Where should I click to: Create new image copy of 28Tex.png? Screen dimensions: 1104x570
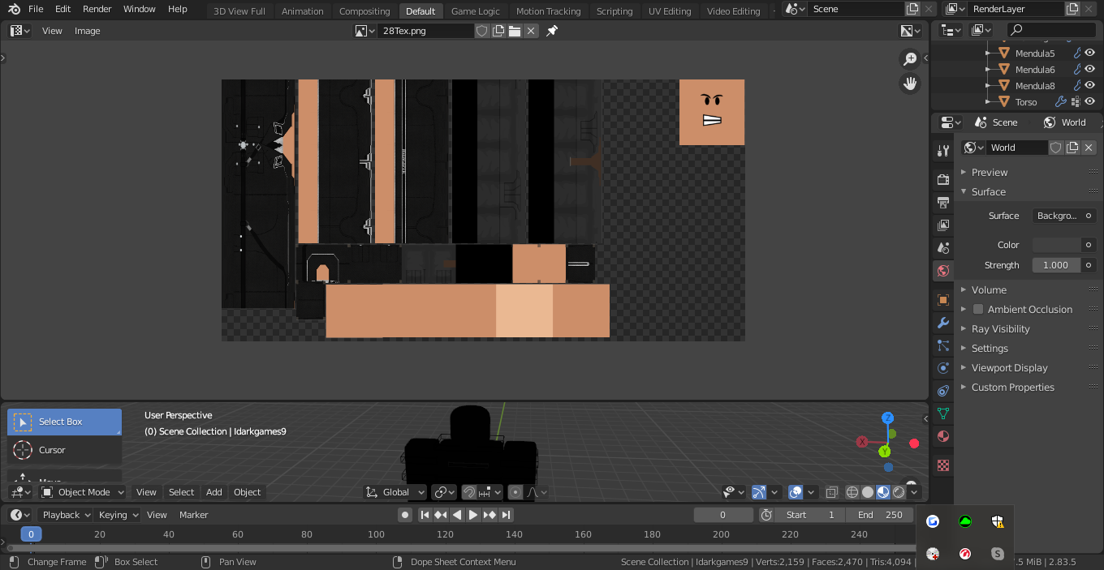(x=498, y=31)
